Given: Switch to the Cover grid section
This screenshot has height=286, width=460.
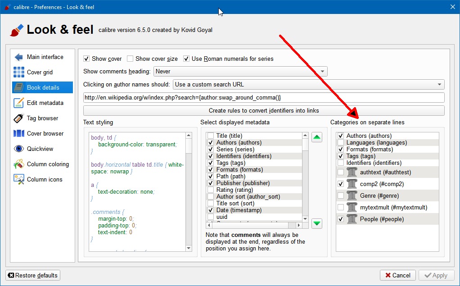Looking at the screenshot, I should (43, 72).
